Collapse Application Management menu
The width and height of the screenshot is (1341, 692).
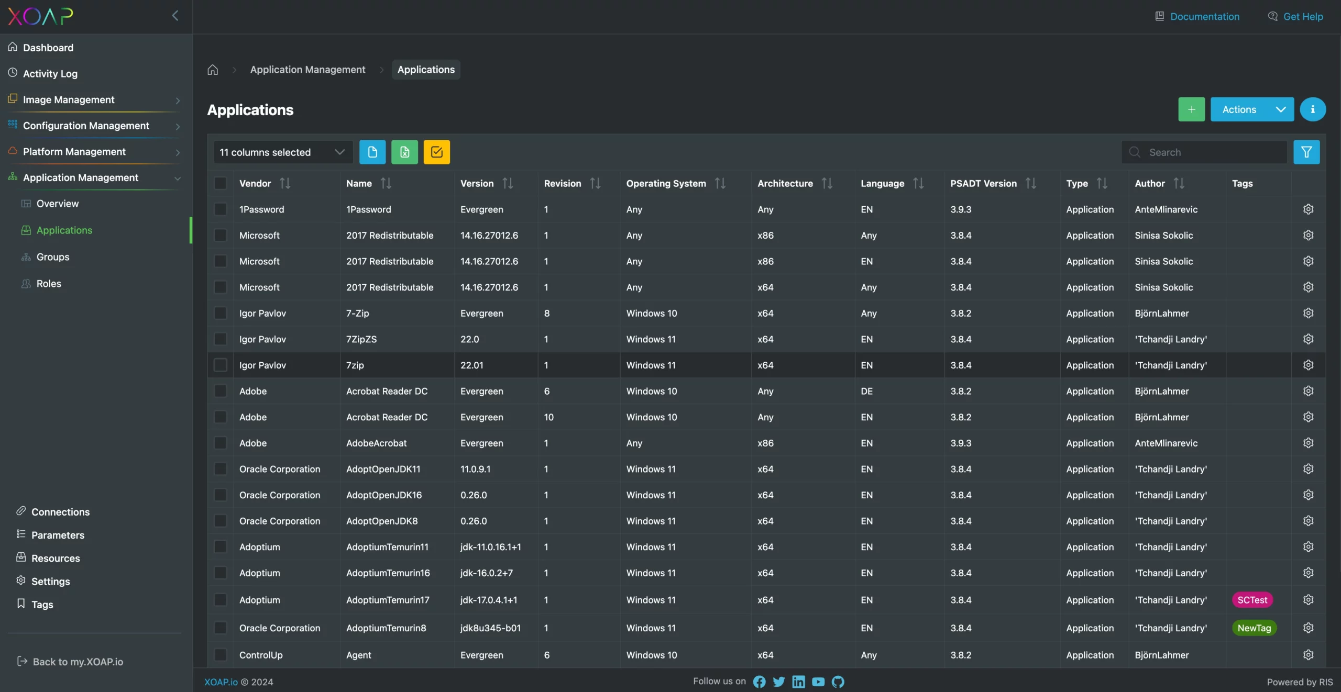95,178
